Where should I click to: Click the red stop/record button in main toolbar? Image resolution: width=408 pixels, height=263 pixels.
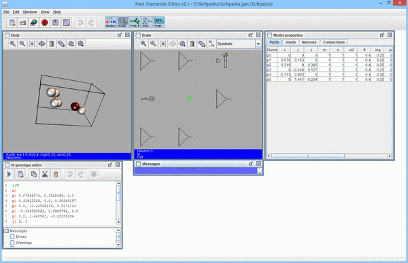click(44, 22)
